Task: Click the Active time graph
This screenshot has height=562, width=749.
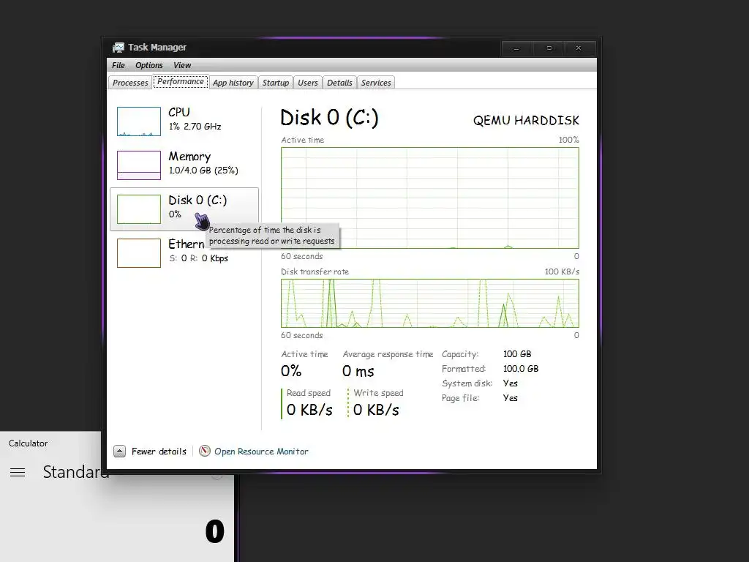Action: [430, 198]
